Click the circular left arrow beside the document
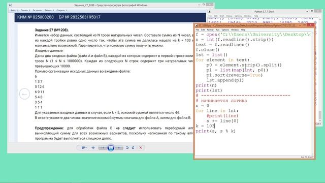The height and width of the screenshot is (183, 325). click(x=24, y=94)
